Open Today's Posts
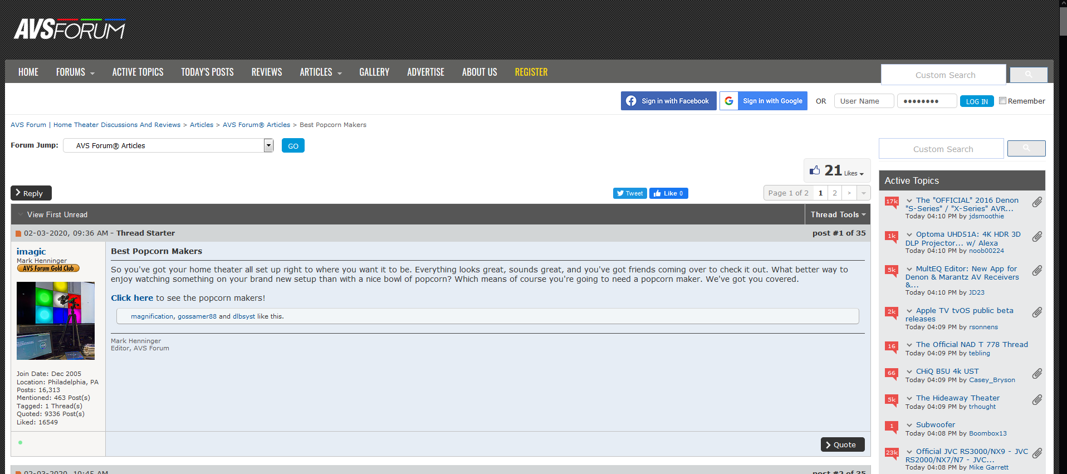 tap(207, 72)
